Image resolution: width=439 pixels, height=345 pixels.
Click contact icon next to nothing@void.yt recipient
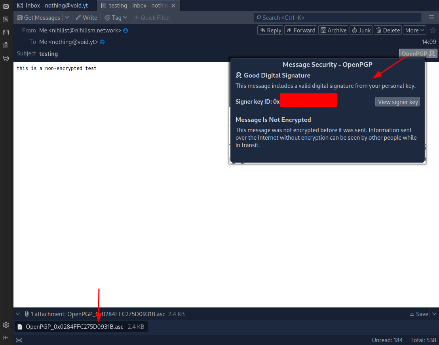pyautogui.click(x=103, y=42)
